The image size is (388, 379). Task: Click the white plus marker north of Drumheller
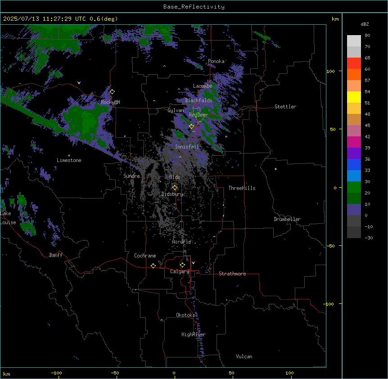pyautogui.click(x=275, y=169)
